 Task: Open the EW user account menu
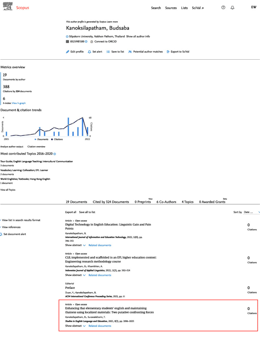click(x=254, y=7)
